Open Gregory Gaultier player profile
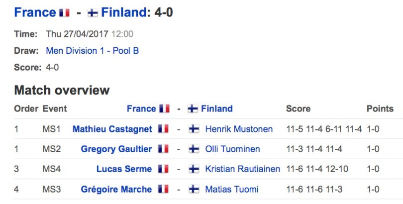This screenshot has width=403, height=204. pyautogui.click(x=116, y=149)
